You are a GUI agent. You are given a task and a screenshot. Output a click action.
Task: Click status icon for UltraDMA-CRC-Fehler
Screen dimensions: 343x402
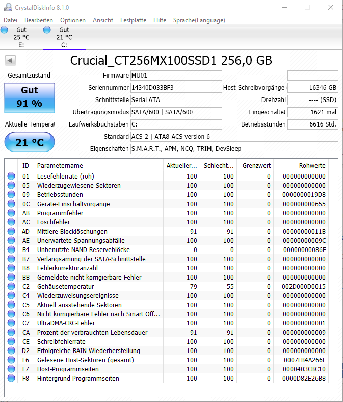11,323
